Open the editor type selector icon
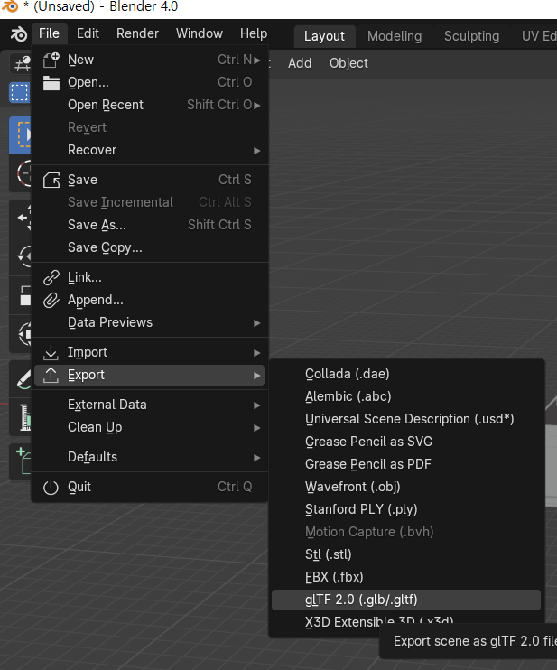Viewport: 557px width, 670px height. (21, 64)
